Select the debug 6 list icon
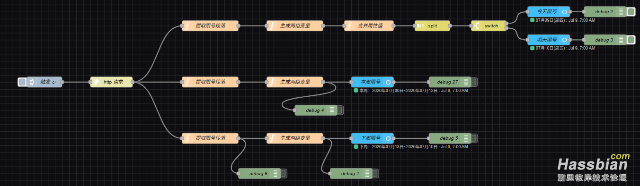 coord(276,174)
